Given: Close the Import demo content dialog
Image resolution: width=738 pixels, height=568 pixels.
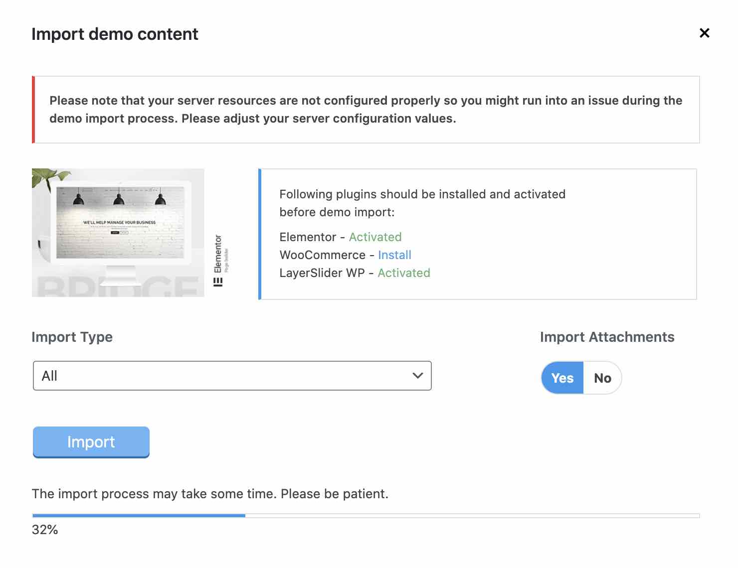Looking at the screenshot, I should [x=704, y=33].
